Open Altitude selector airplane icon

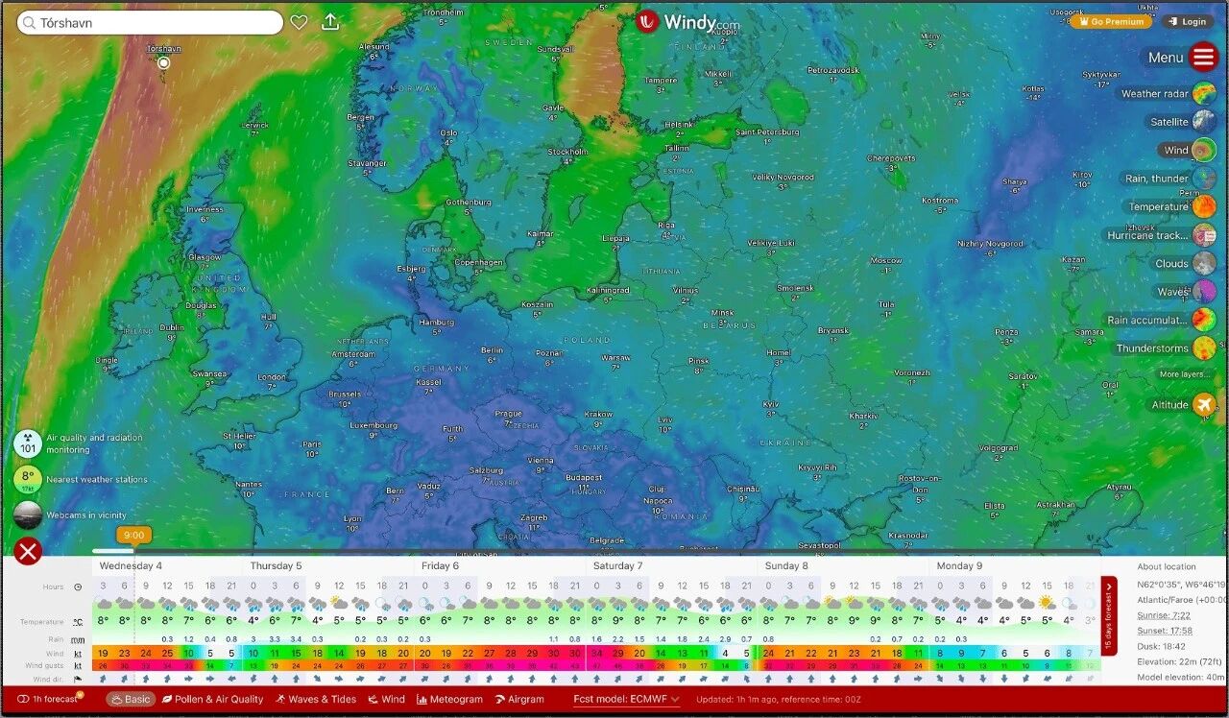[x=1204, y=405]
